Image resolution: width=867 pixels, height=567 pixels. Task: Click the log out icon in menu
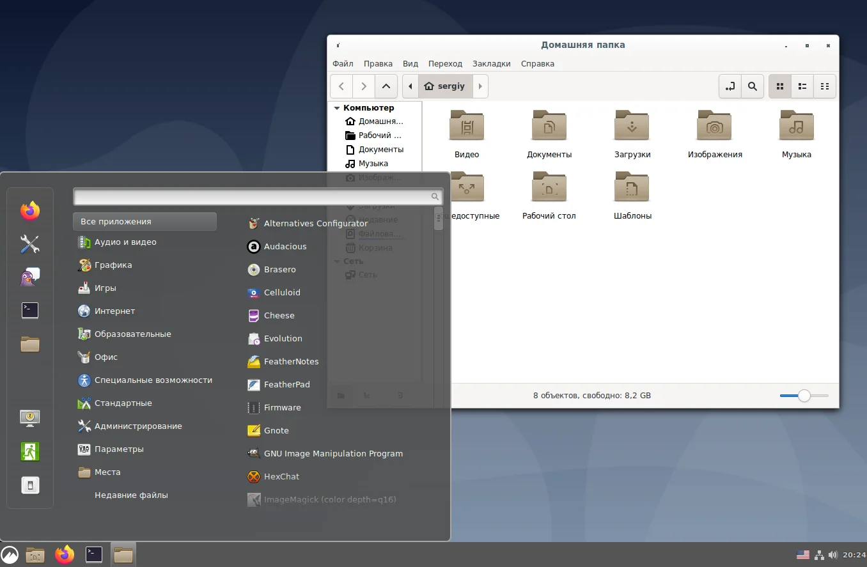[30, 451]
